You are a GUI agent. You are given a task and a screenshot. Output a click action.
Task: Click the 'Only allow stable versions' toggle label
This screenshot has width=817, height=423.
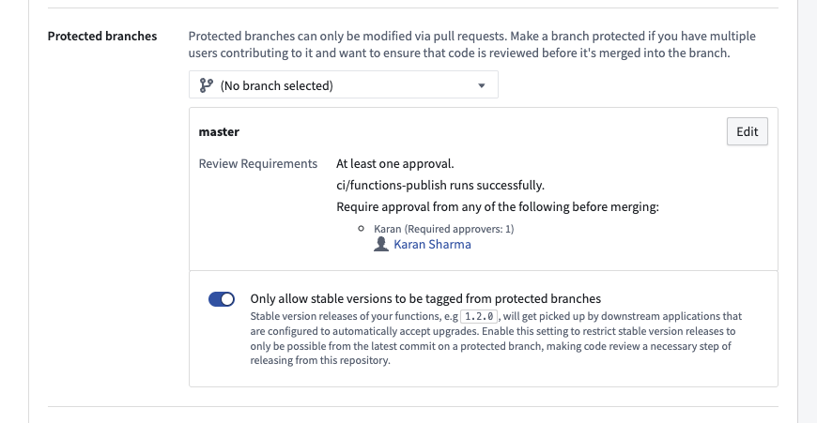[425, 298]
